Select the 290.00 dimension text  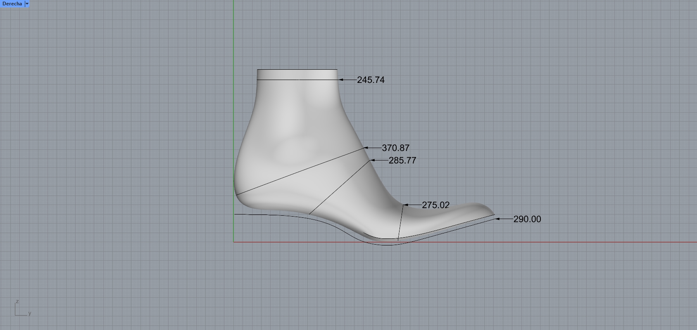pyautogui.click(x=527, y=219)
